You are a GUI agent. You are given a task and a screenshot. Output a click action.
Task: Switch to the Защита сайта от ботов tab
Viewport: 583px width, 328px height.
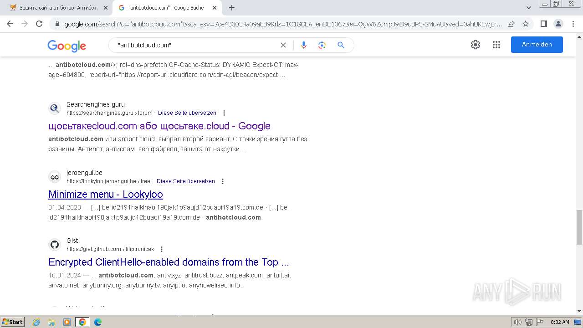click(x=58, y=8)
